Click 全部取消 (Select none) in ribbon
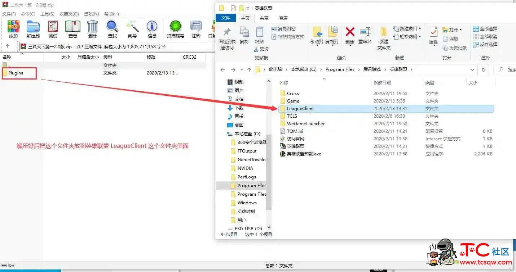The height and width of the screenshot is (272, 516). pyautogui.click(x=485, y=36)
